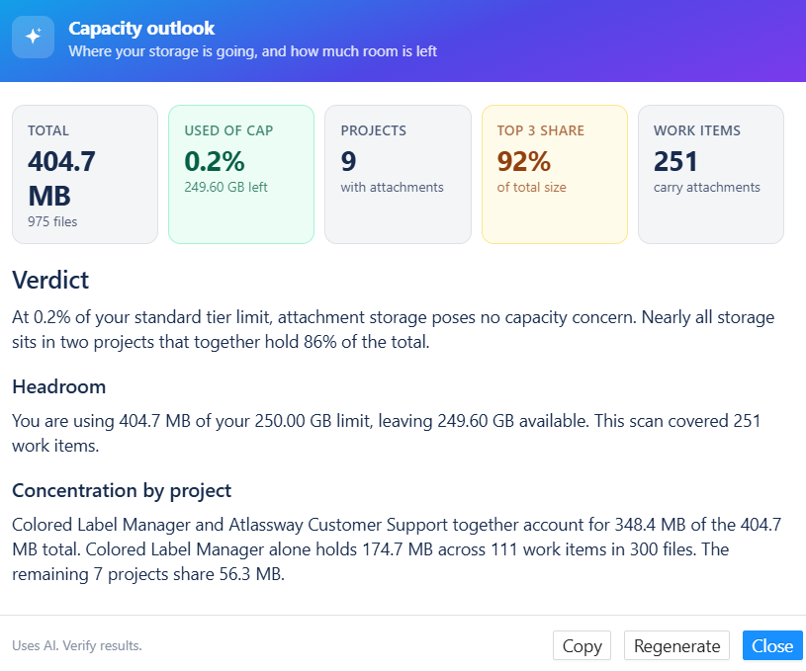
Task: Click the 'Concentration by project' heading
Action: pyautogui.click(x=122, y=491)
